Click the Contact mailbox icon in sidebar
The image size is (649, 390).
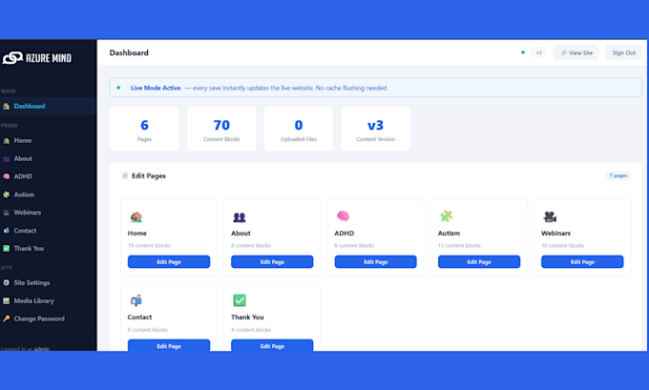tap(7, 231)
